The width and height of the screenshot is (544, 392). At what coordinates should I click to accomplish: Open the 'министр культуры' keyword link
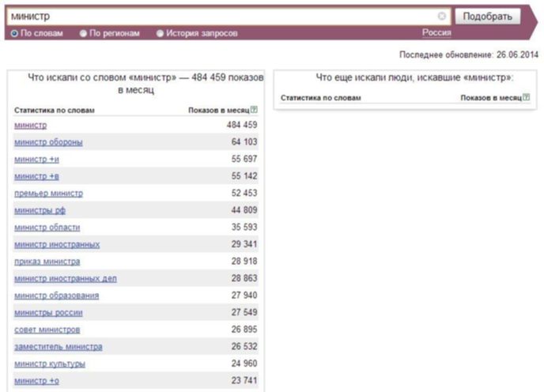pyautogui.click(x=50, y=364)
